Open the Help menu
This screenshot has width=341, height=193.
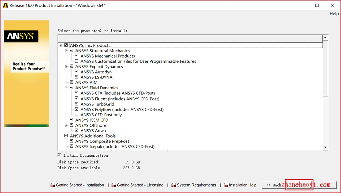coord(334,14)
